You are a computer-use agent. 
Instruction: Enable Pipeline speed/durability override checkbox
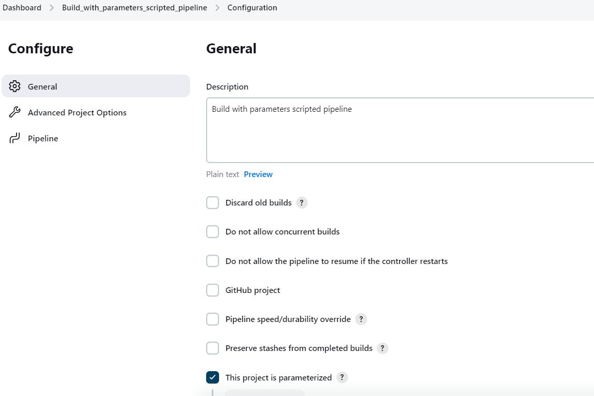[x=213, y=319]
